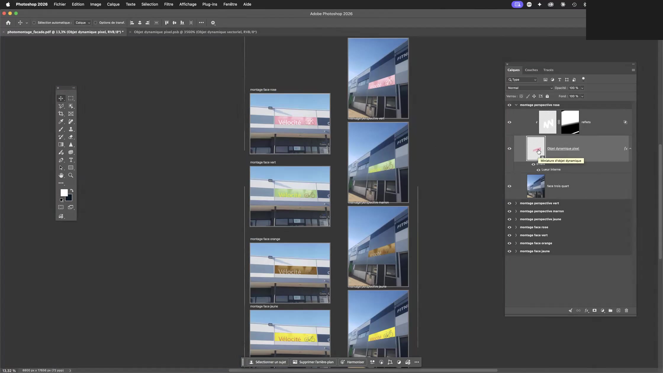
Task: Hide the face trois quart layer
Action: (509, 186)
